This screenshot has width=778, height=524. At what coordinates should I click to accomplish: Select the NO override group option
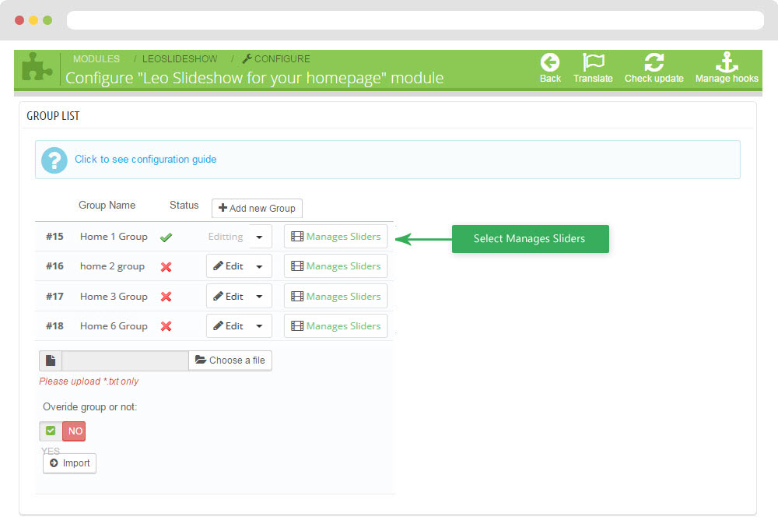coord(74,431)
